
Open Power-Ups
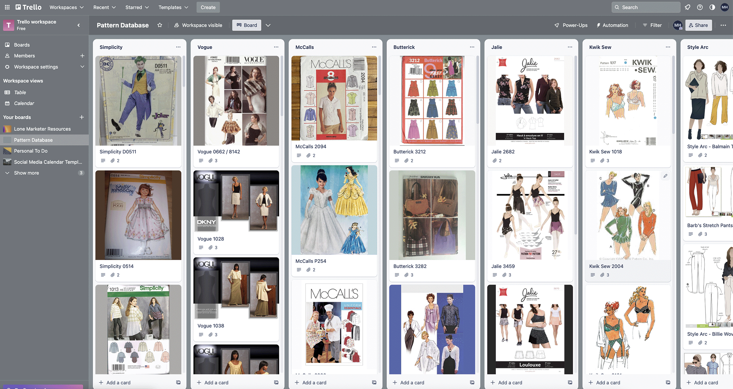(x=571, y=25)
